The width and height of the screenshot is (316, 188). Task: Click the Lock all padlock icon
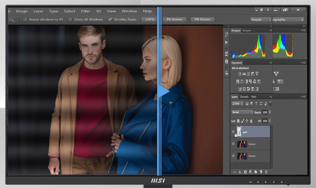[251, 121]
